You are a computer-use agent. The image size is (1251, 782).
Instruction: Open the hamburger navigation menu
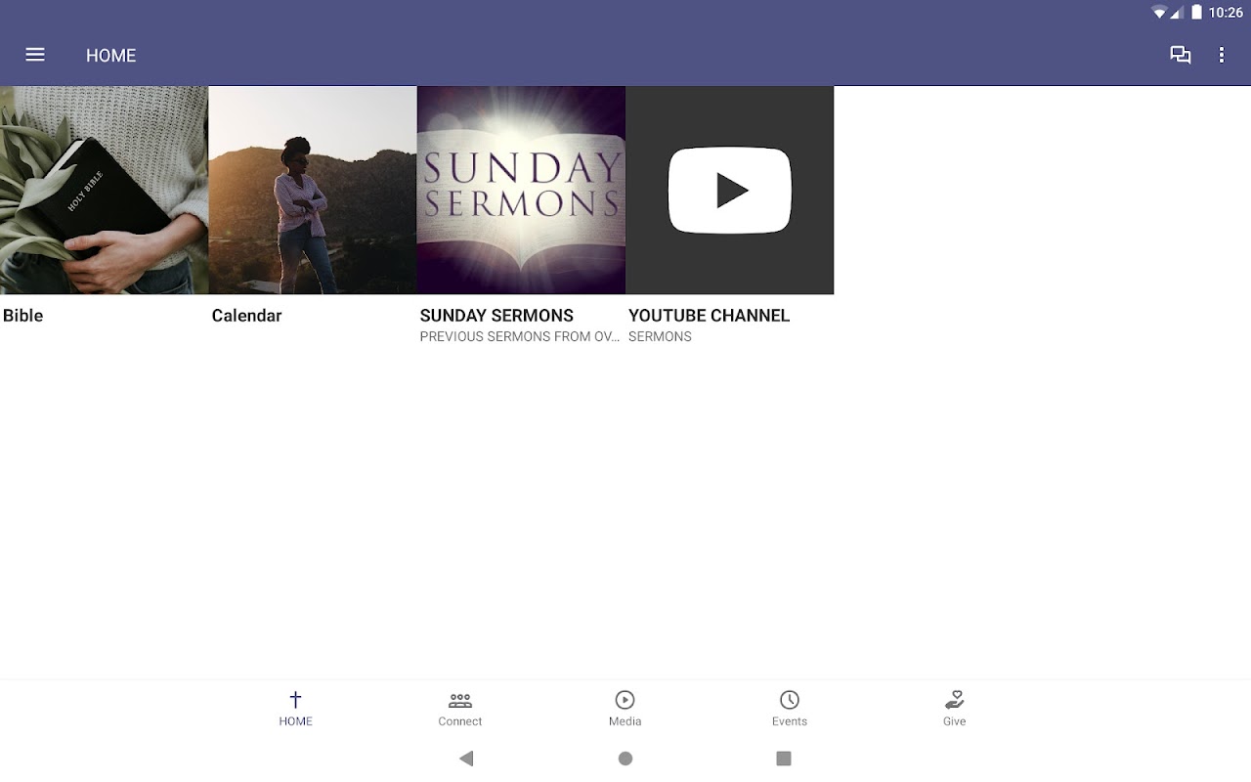[x=35, y=55]
